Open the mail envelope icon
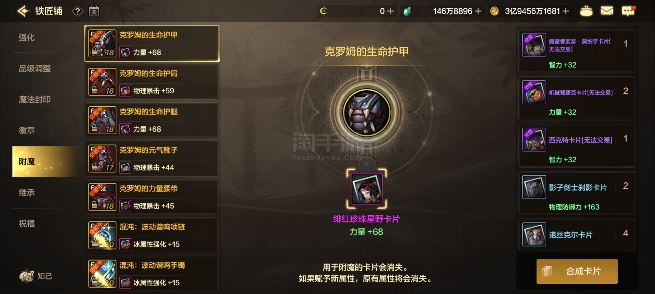Image resolution: width=655 pixels, height=294 pixels. (607, 11)
